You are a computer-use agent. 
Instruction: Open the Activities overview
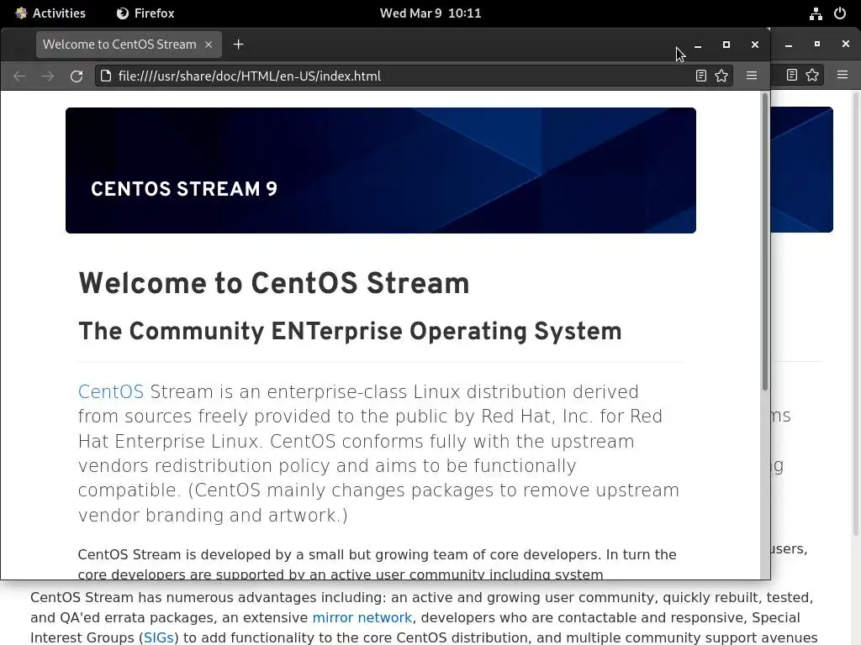tap(50, 13)
